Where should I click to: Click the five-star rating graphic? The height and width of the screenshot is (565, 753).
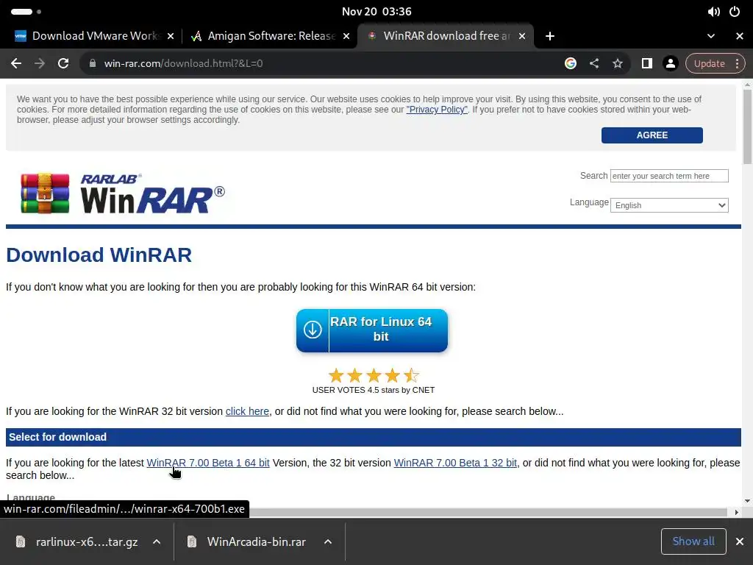[373, 375]
